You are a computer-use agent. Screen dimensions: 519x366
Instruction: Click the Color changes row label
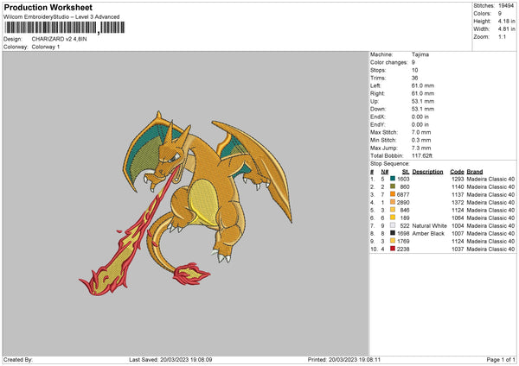pyautogui.click(x=389, y=62)
